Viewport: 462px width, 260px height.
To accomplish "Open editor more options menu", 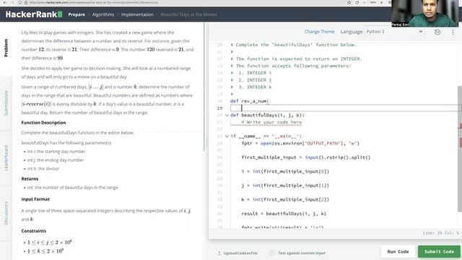I will 453,32.
